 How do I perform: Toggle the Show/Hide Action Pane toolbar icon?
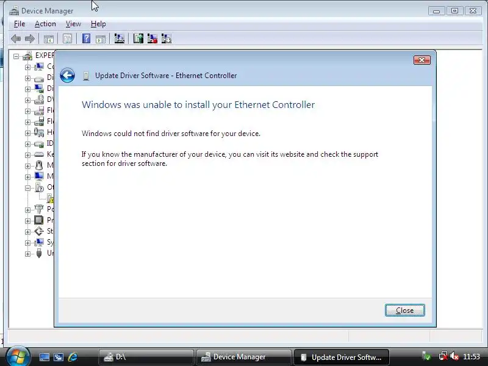[x=101, y=39]
